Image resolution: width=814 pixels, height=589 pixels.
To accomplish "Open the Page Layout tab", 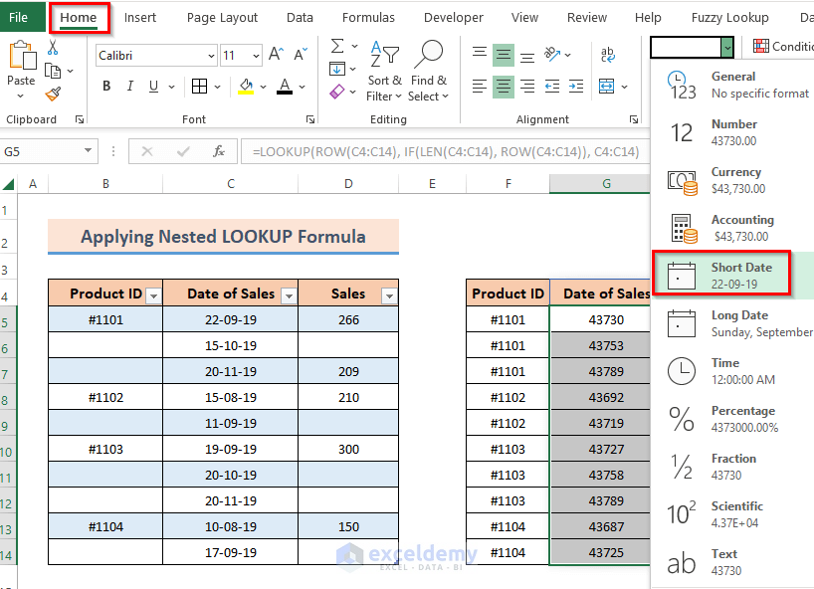I will pos(222,18).
